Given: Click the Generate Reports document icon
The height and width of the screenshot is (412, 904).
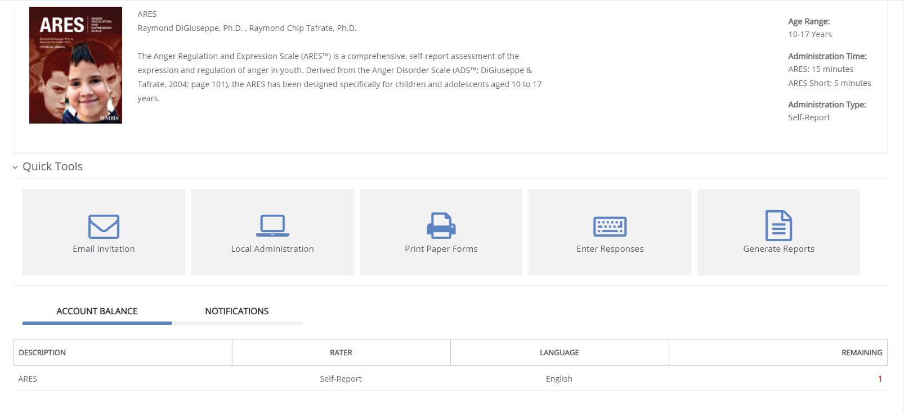Looking at the screenshot, I should pyautogui.click(x=779, y=225).
